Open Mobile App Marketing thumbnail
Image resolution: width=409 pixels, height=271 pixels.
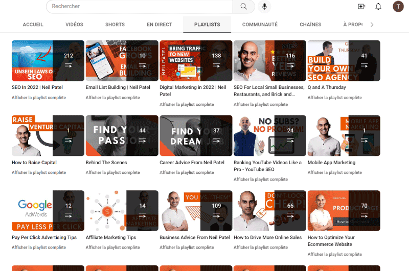pyautogui.click(x=344, y=135)
